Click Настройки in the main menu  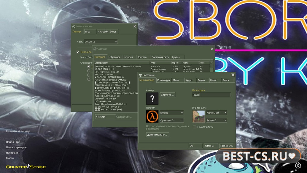[12, 152]
